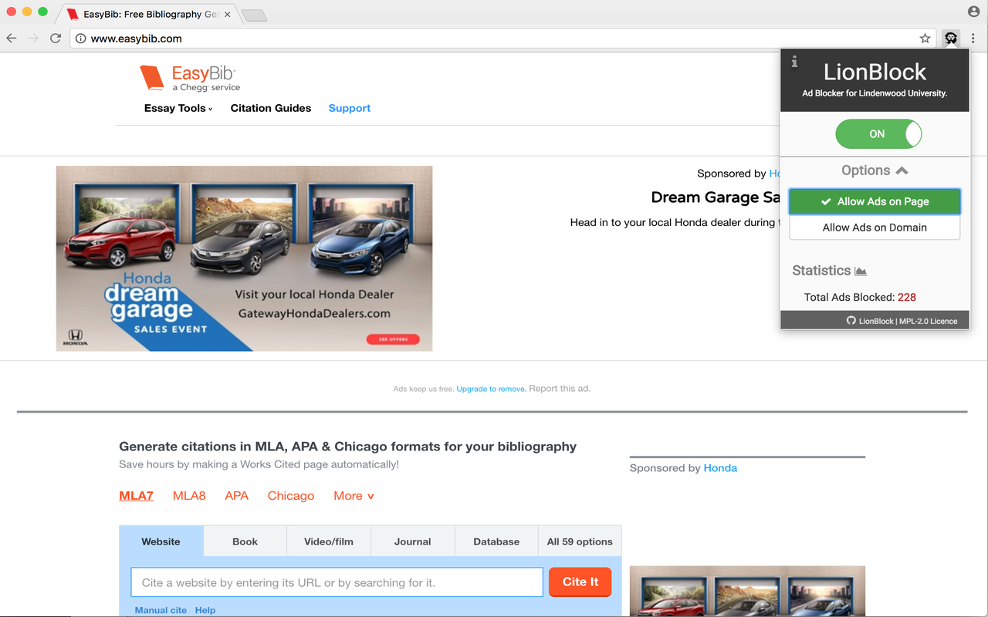Enable Allow Ads on Domain
Screen dimensions: 988x617
point(875,228)
